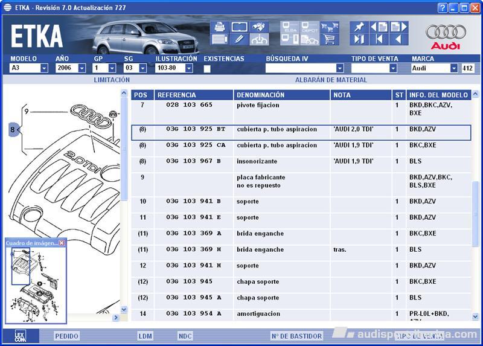Viewport: 483px width, 346px height.
Task: Close the Cuadro de imágenes panel
Action: pyautogui.click(x=62, y=243)
